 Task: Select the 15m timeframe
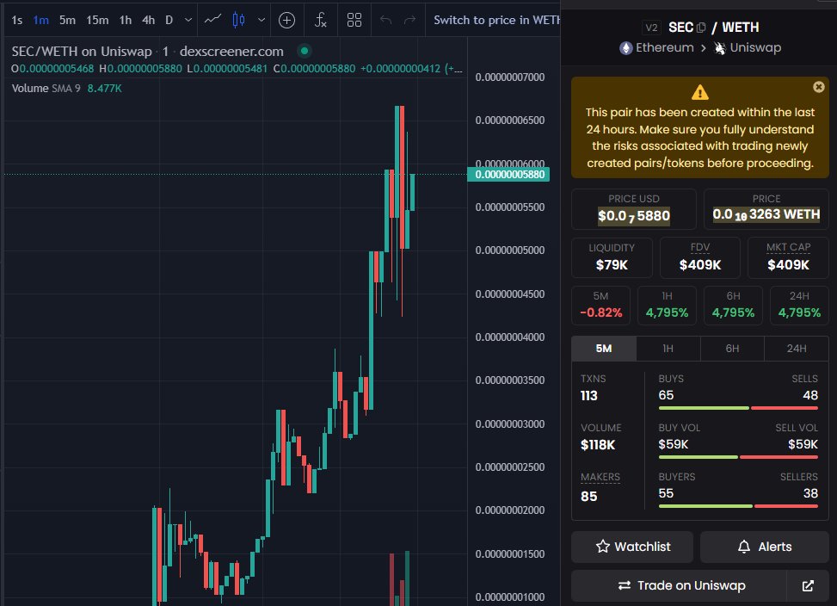97,21
